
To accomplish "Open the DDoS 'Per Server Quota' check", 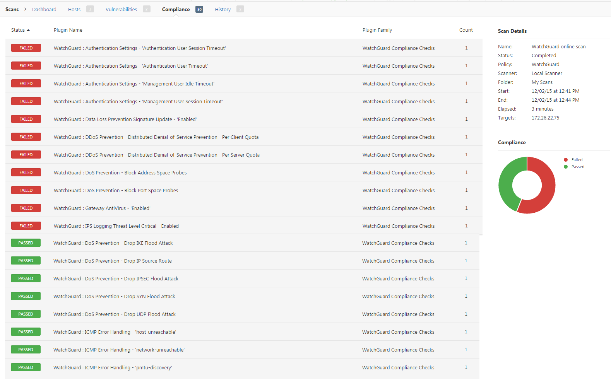I will pos(157,155).
